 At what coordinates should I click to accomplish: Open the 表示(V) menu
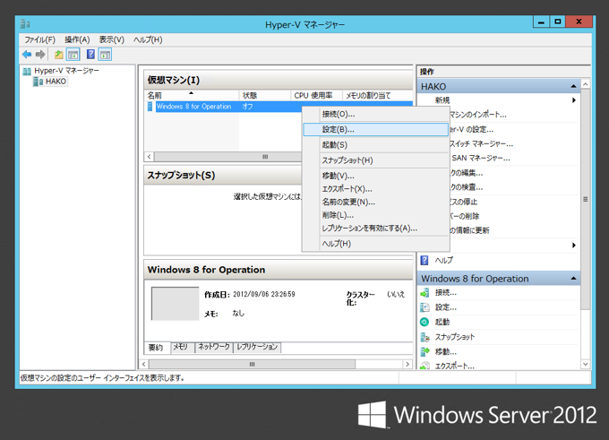pyautogui.click(x=111, y=39)
